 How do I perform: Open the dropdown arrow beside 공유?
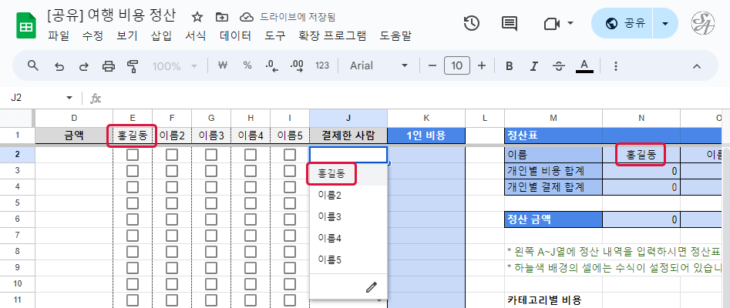665,23
